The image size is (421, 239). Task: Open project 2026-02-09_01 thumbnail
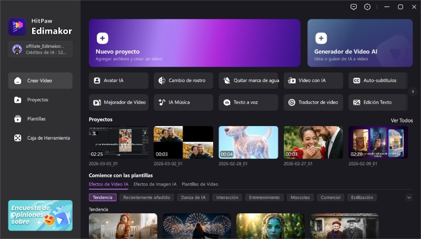point(378,142)
